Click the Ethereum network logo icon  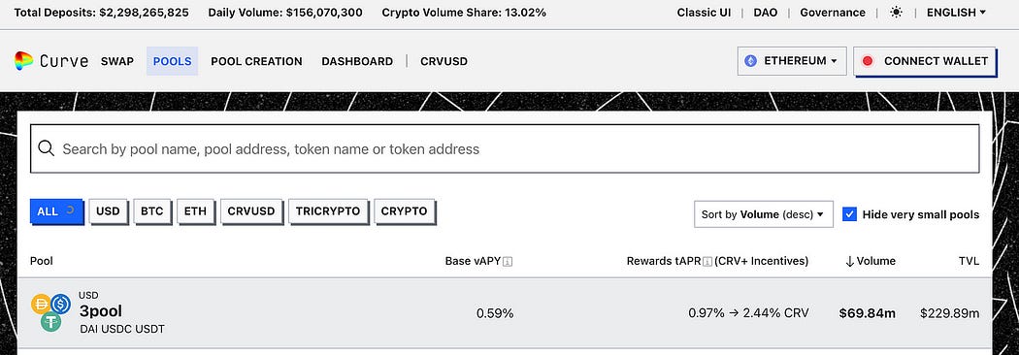pyautogui.click(x=750, y=61)
